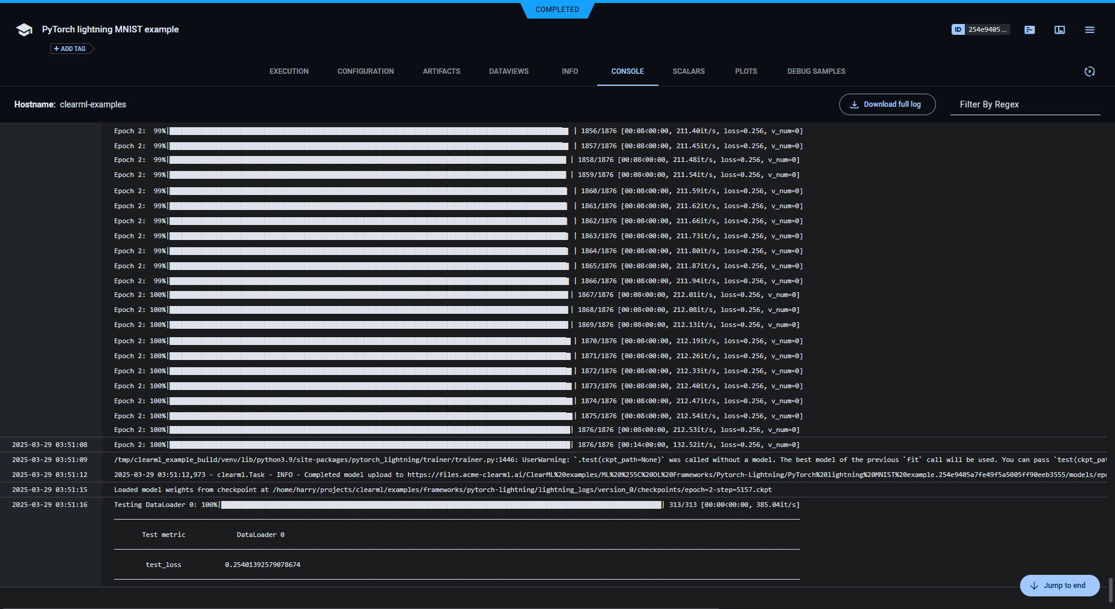Screen dimensions: 1115x609
Task: Open the EXECUTION tab
Action: coord(289,71)
